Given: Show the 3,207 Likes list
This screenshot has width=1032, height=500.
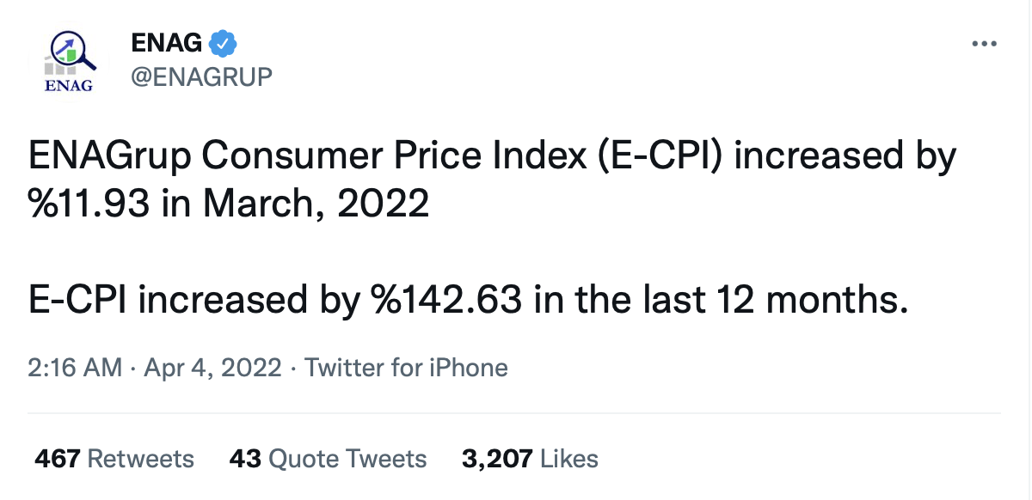Looking at the screenshot, I should point(530,459).
